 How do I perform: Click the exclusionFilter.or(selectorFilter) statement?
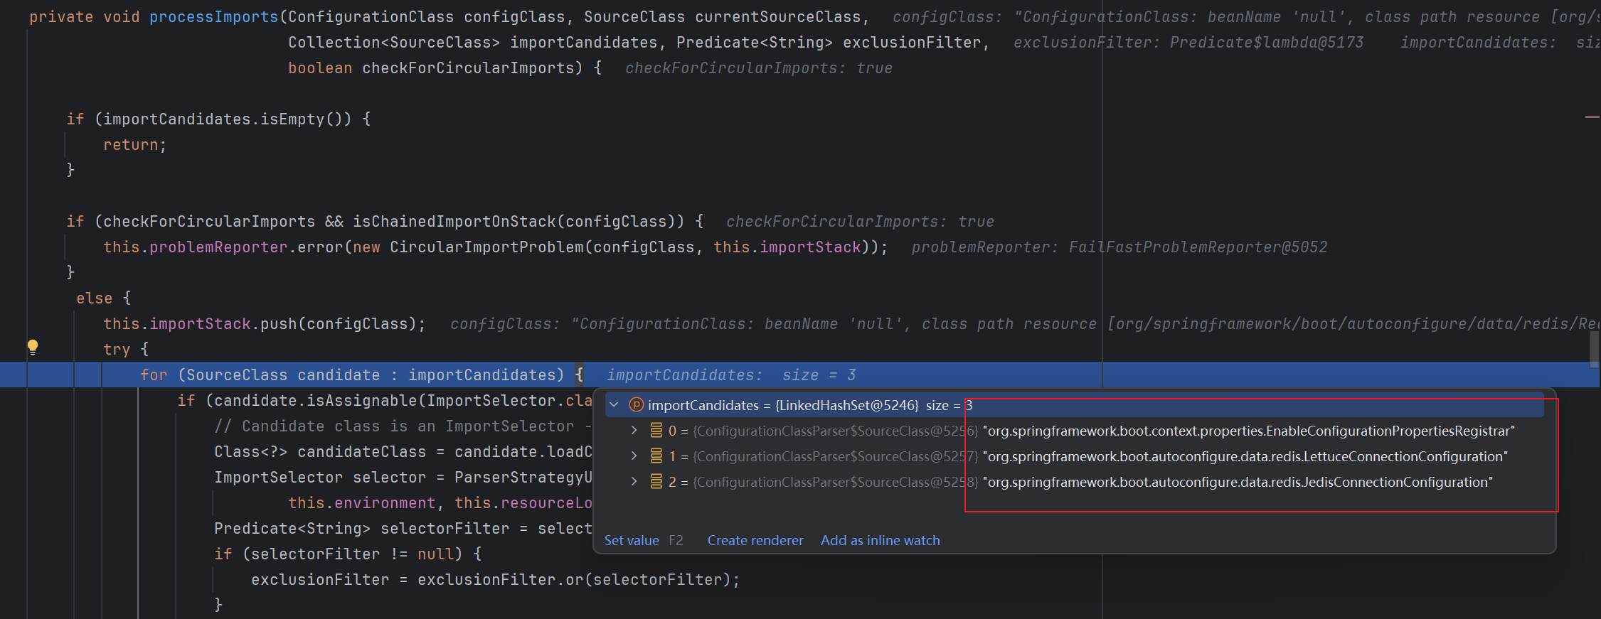[x=495, y=580]
